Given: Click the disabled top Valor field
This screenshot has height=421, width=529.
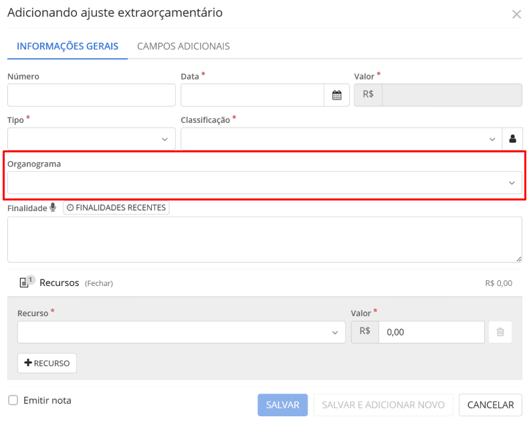Looking at the screenshot, I should (451, 95).
